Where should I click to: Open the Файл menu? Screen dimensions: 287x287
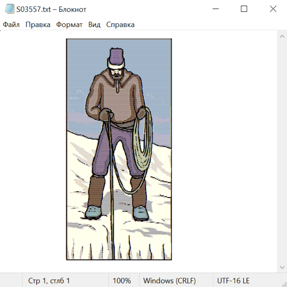pyautogui.click(x=11, y=25)
